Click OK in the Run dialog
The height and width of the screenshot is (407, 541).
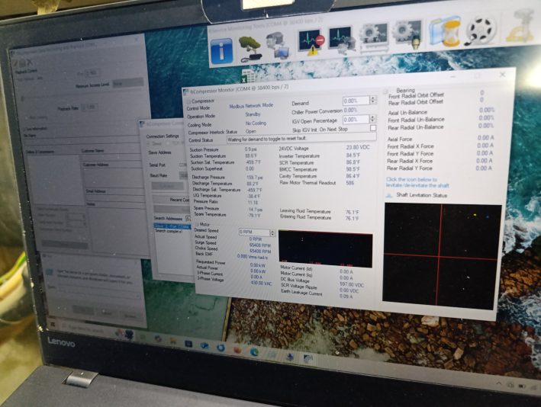click(x=83, y=310)
